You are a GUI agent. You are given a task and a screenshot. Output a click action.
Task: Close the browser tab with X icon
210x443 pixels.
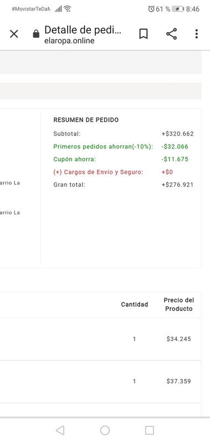[x=14, y=34]
